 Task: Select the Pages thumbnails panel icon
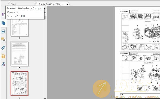(x=3, y=23)
